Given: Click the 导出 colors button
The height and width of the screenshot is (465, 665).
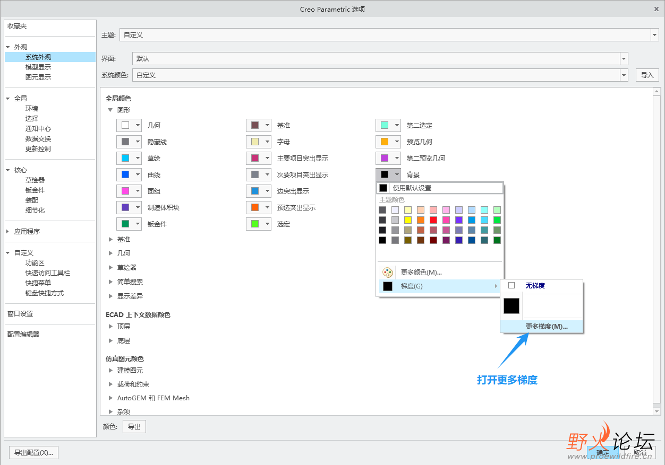Looking at the screenshot, I should click(134, 427).
